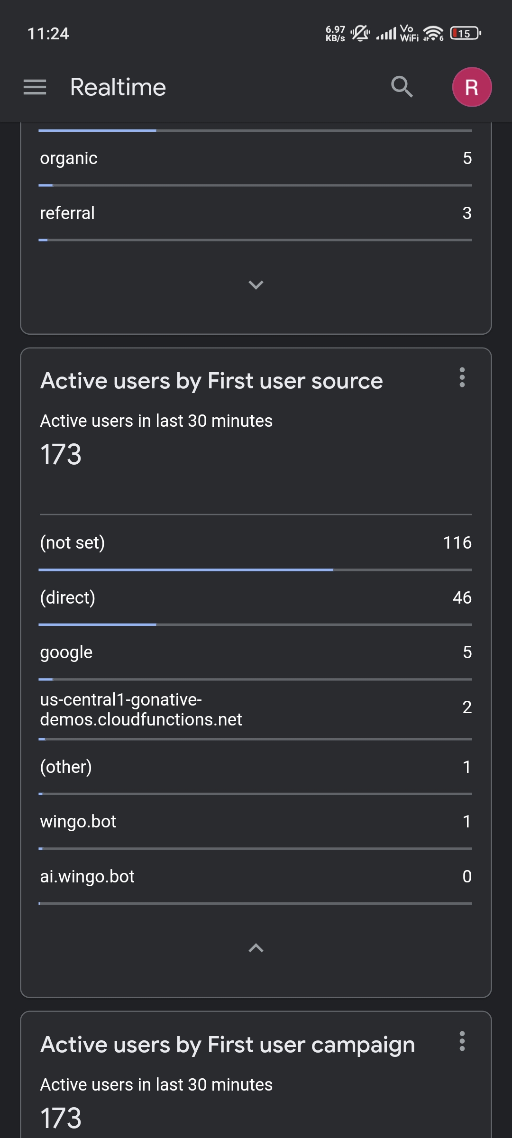This screenshot has height=1138, width=512.
Task: Open the hamburger navigation menu
Action: tap(35, 87)
